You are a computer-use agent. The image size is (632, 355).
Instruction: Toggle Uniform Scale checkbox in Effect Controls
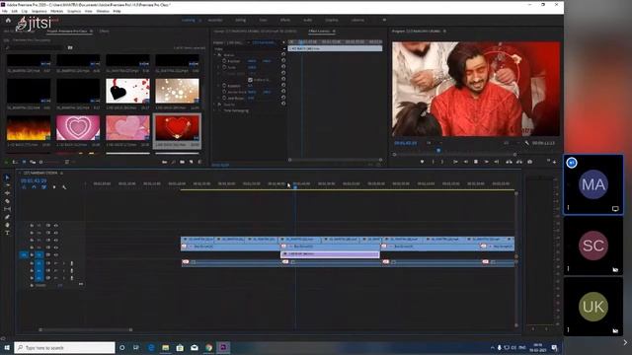click(250, 80)
